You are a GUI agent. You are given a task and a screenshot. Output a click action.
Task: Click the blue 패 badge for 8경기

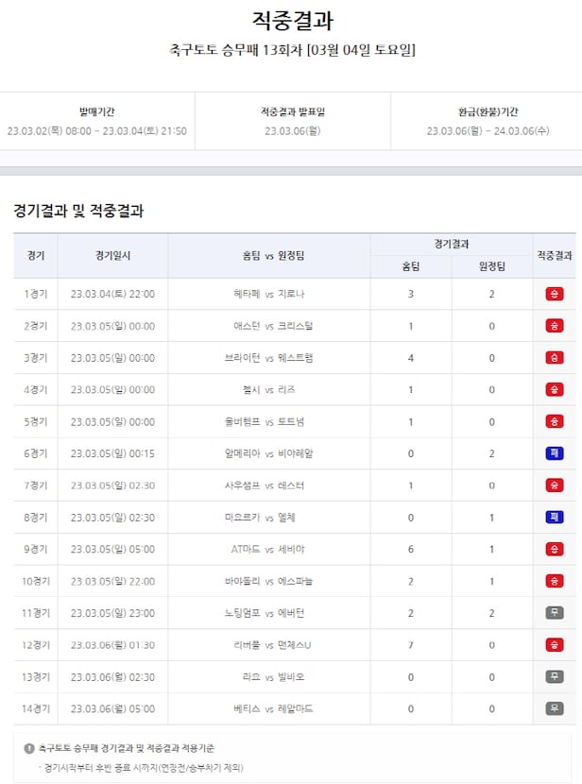click(x=554, y=517)
